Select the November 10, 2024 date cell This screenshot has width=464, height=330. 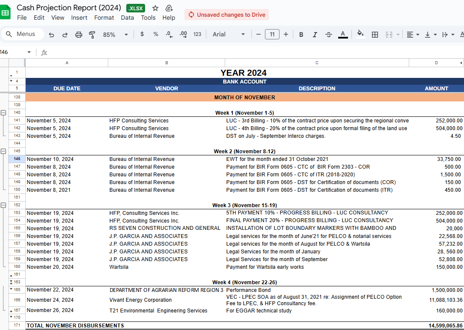point(67,159)
